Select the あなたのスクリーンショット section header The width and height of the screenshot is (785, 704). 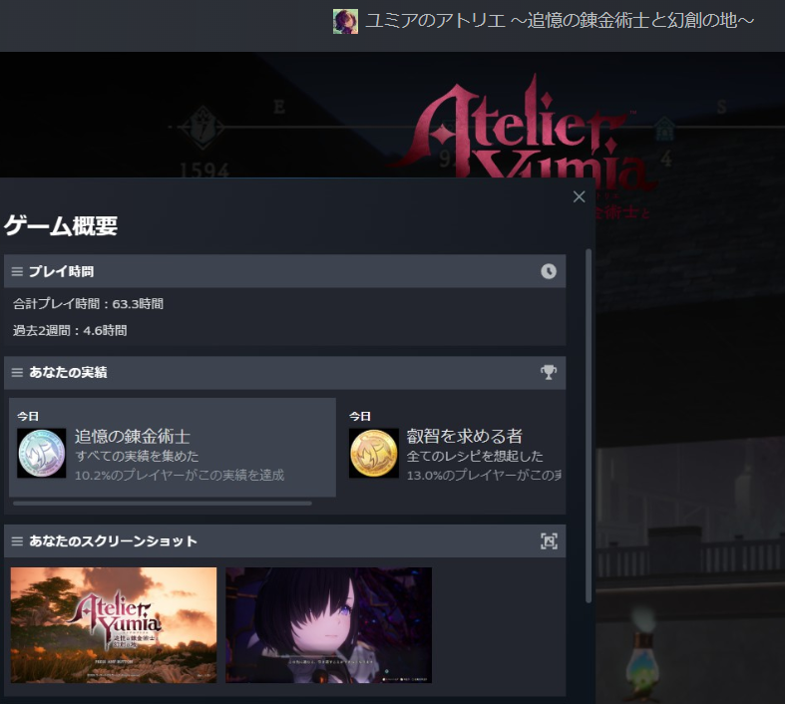(x=285, y=540)
